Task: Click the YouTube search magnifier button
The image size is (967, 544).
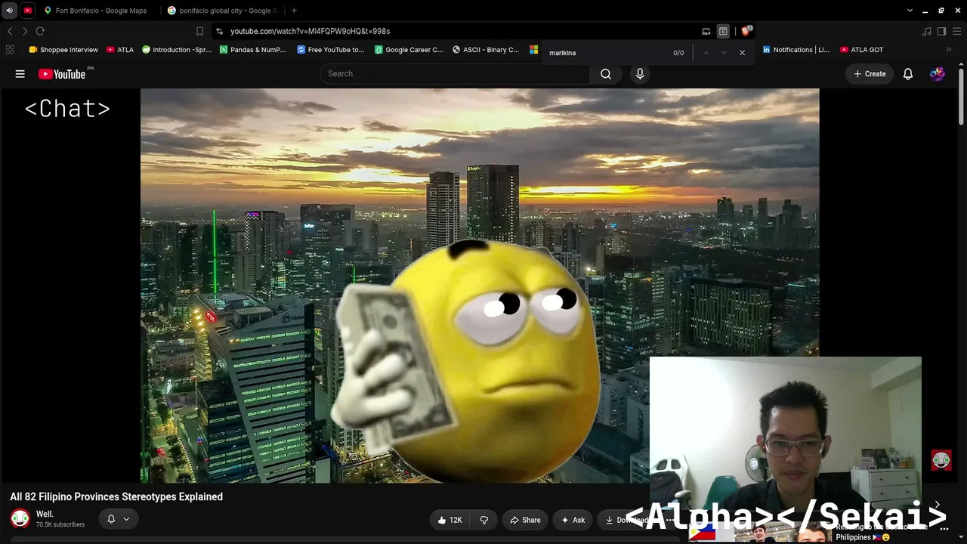Action: pyautogui.click(x=606, y=74)
